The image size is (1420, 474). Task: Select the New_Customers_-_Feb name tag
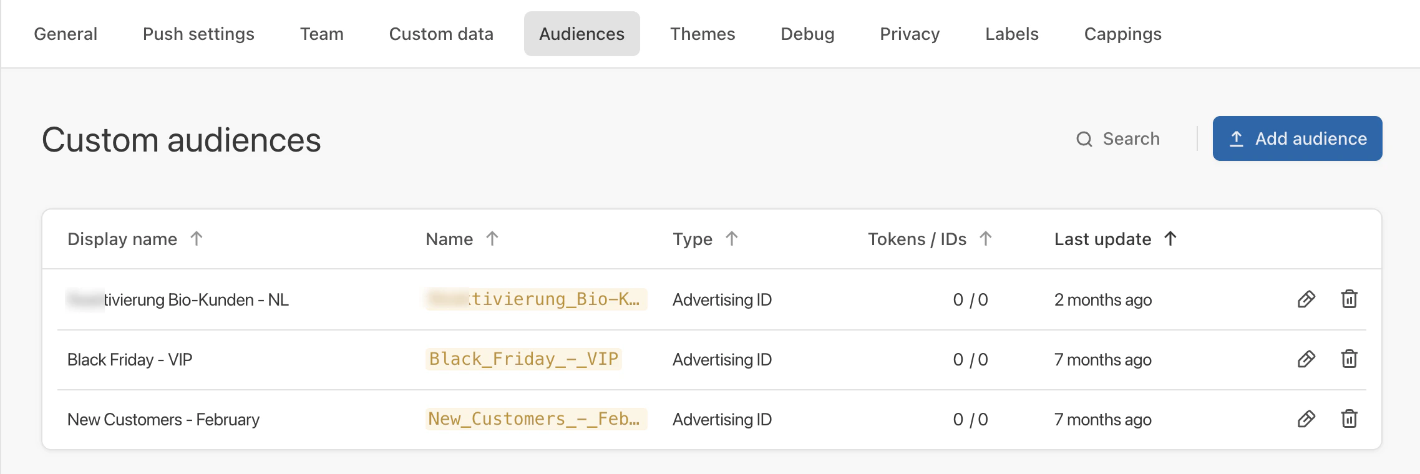536,419
